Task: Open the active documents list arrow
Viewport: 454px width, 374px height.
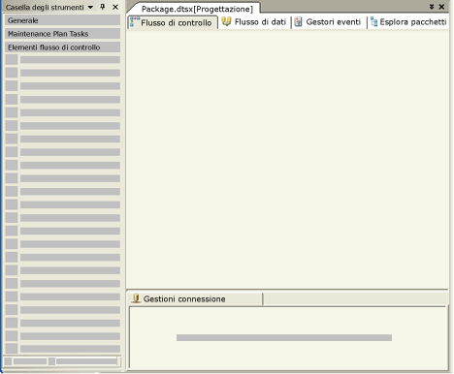Action: [432, 7]
